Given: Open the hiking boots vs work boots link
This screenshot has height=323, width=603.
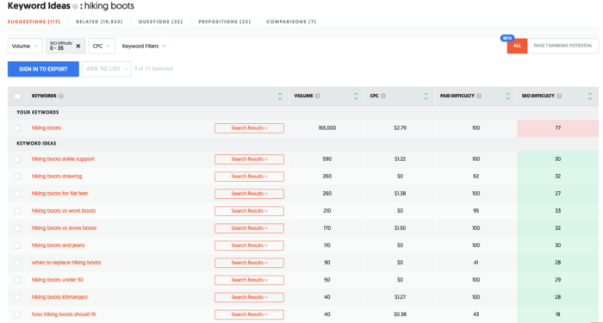Looking at the screenshot, I should [x=64, y=211].
